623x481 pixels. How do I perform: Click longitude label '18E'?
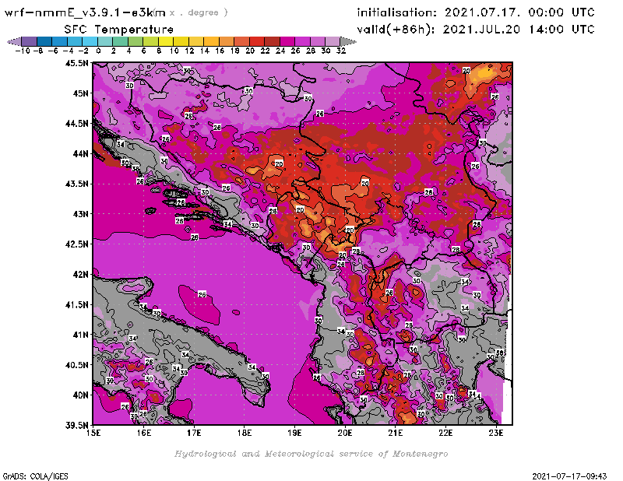pos(245,433)
